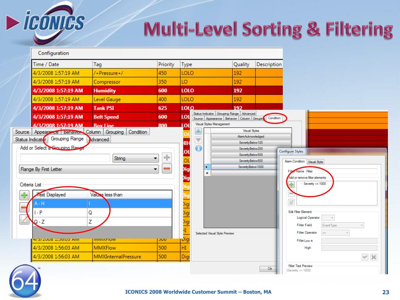Open Column tab in the Grouping Range dialog

93,132
